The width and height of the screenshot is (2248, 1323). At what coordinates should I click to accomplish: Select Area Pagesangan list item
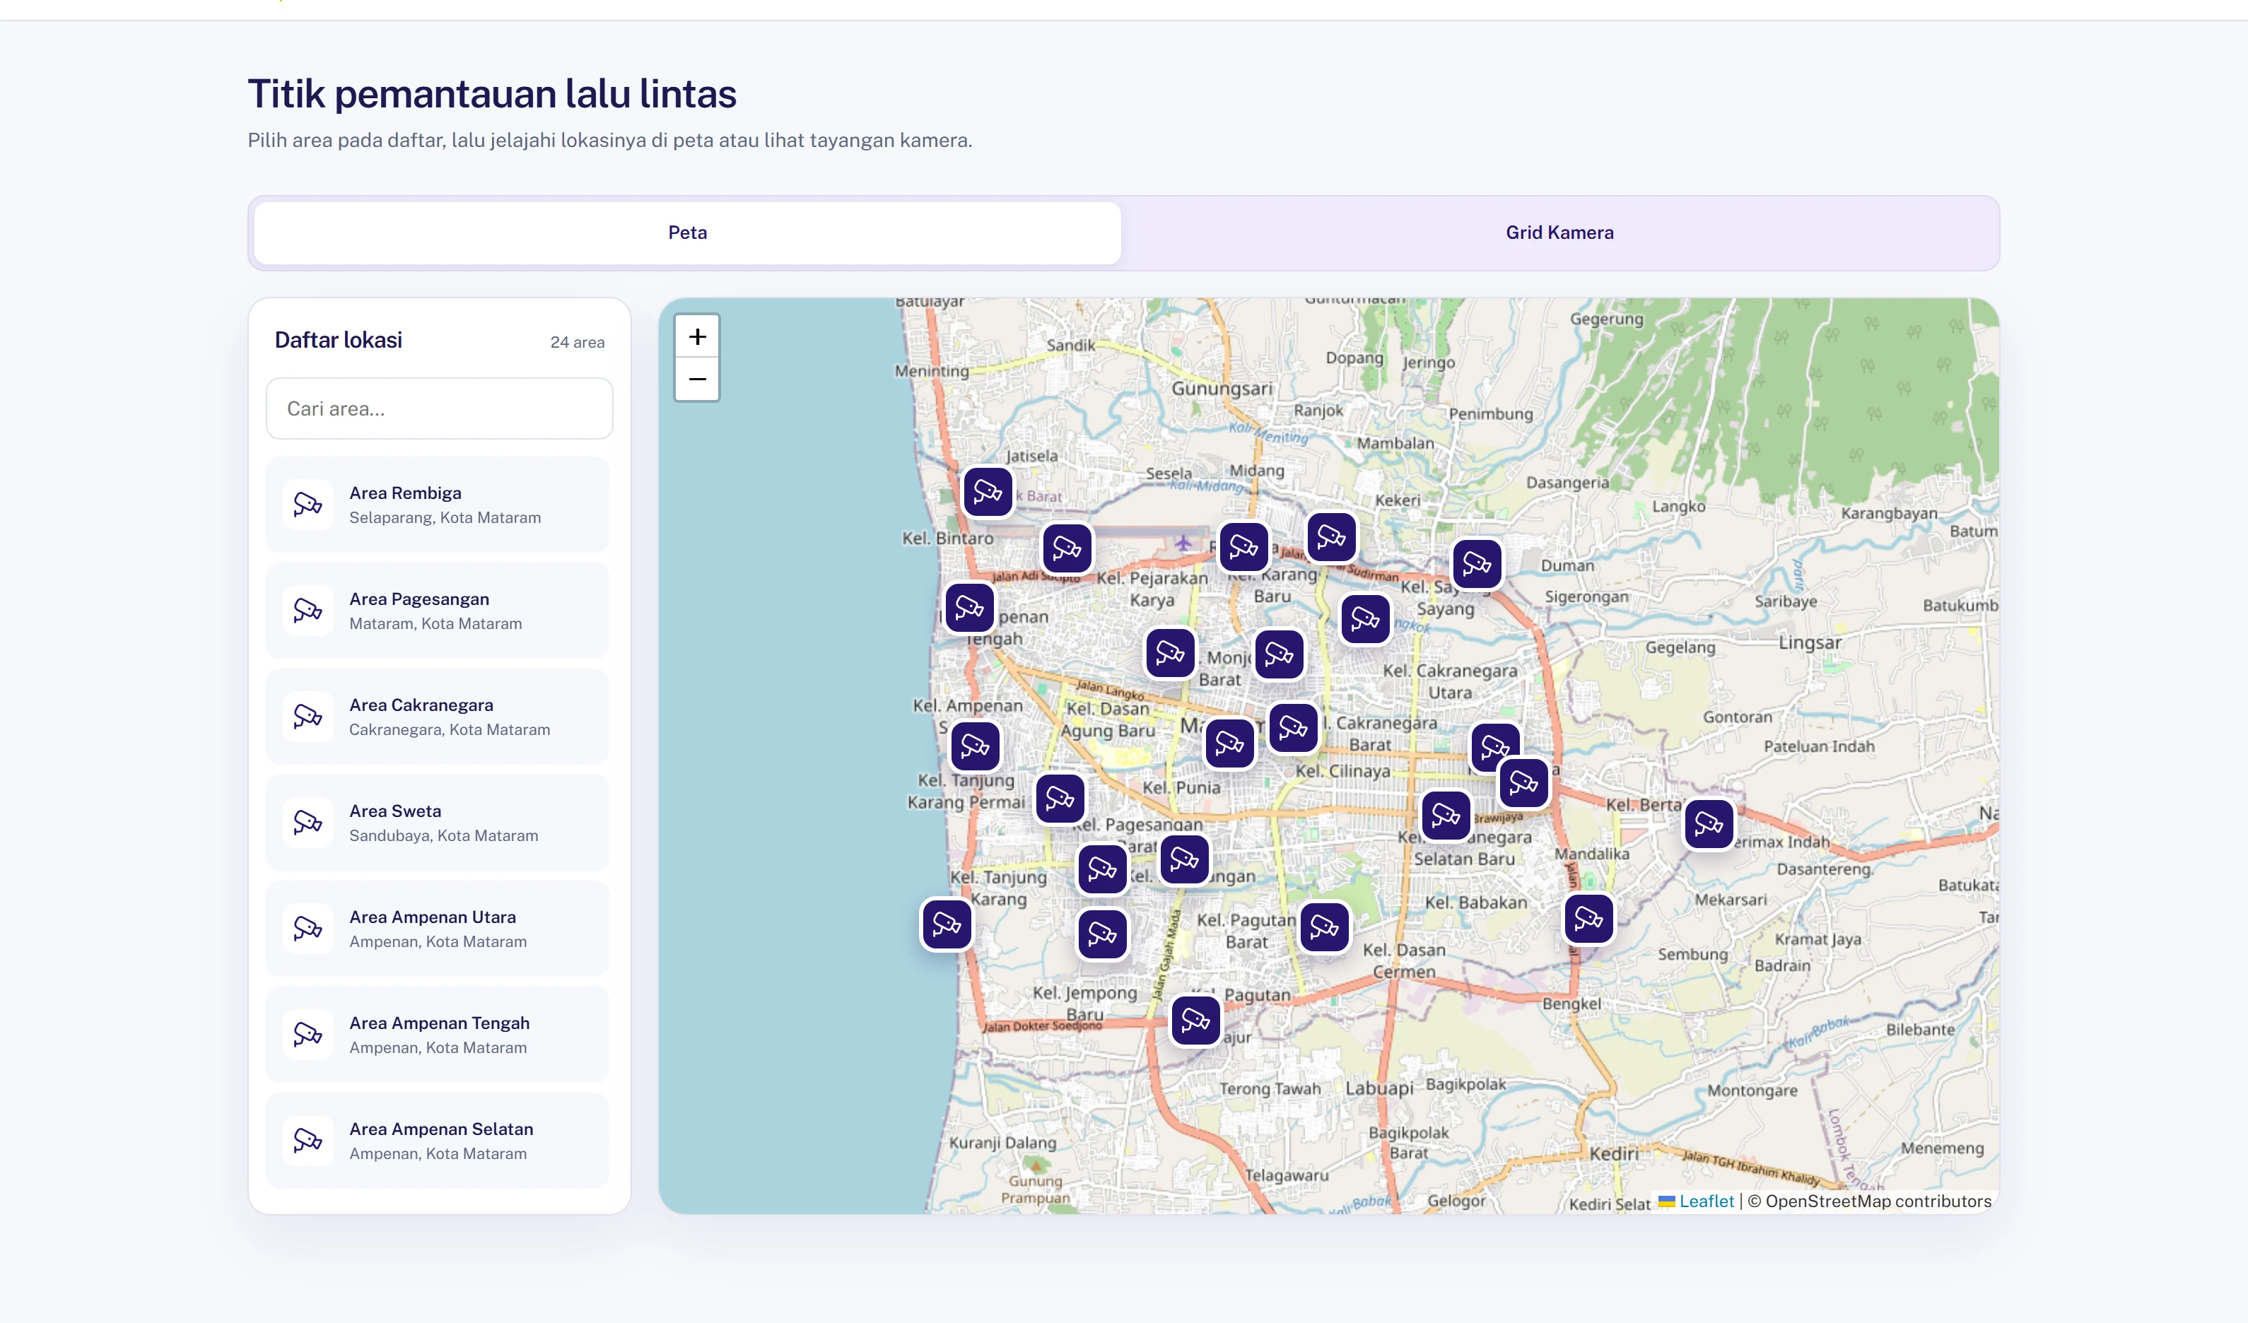(437, 611)
